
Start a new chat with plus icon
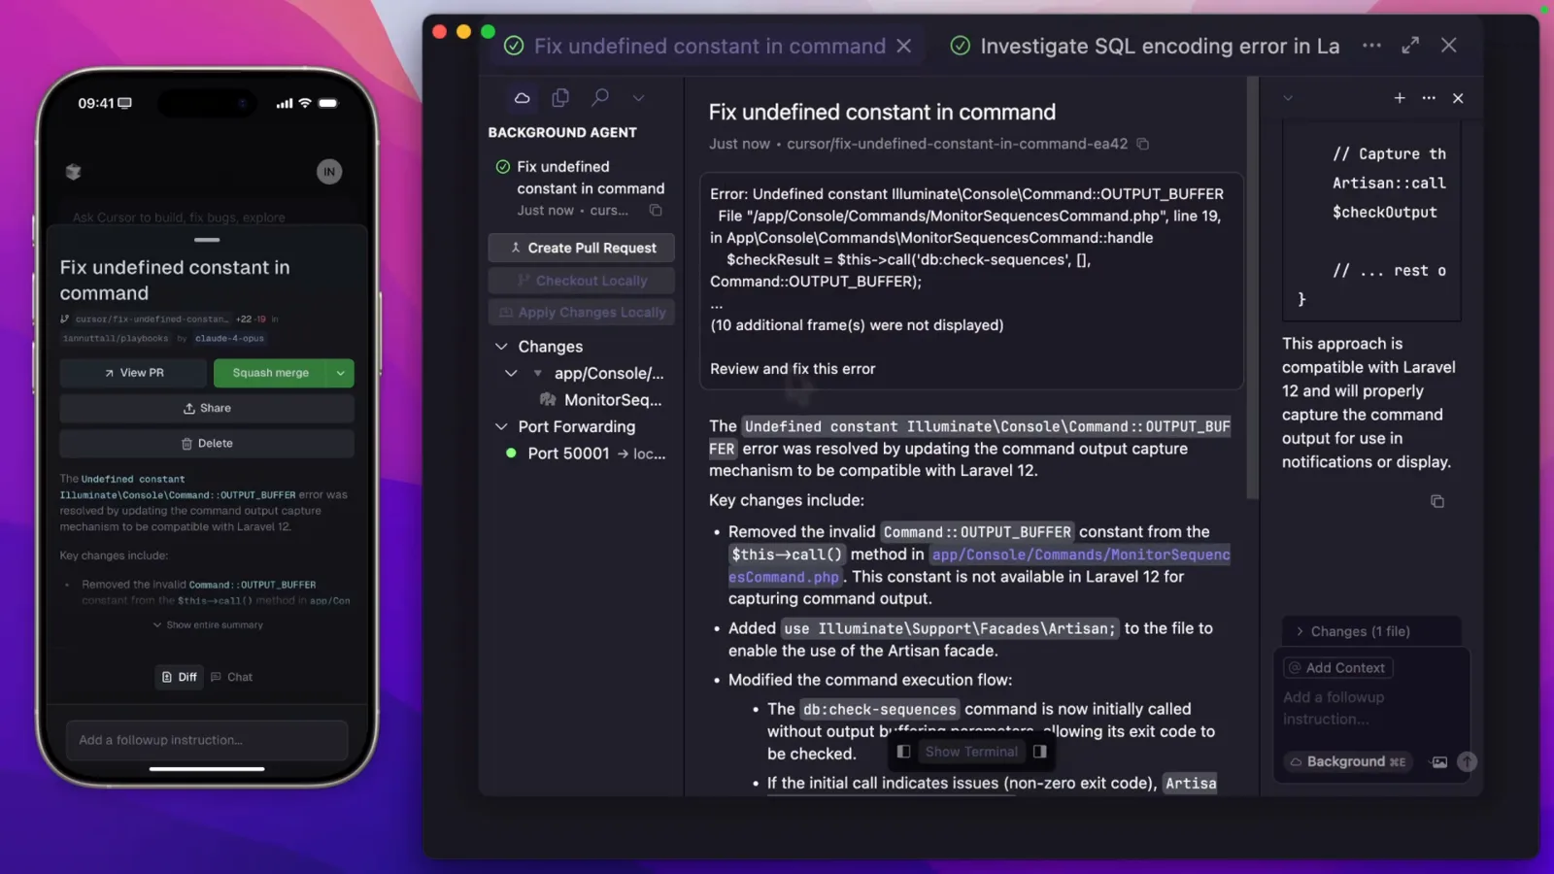[1400, 98]
